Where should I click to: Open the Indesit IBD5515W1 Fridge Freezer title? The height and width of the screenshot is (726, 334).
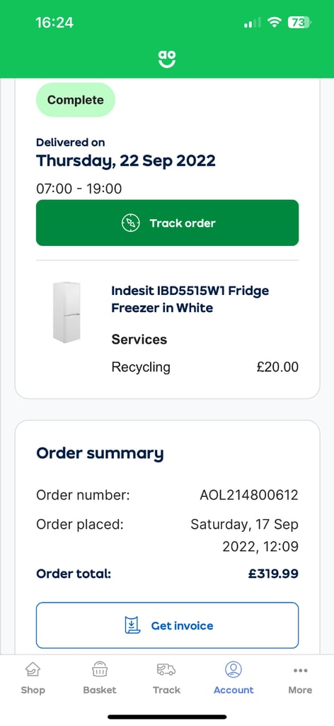point(190,299)
